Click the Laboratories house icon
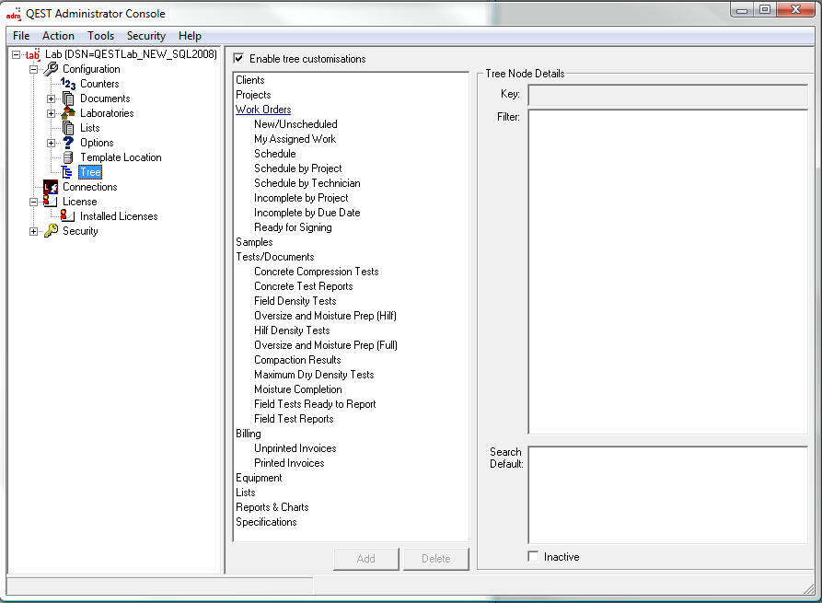The width and height of the screenshot is (822, 603). point(68,113)
